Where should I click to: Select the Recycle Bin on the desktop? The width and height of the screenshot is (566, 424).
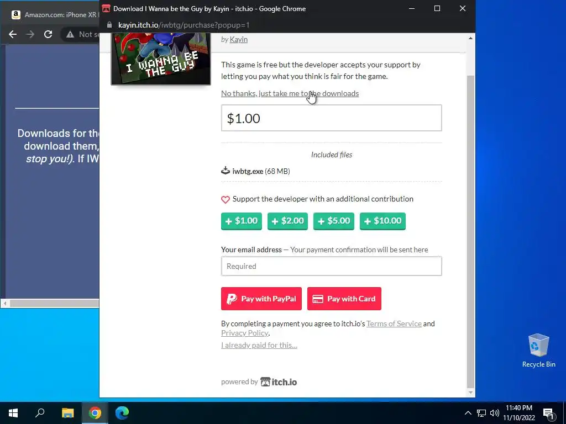538,351
